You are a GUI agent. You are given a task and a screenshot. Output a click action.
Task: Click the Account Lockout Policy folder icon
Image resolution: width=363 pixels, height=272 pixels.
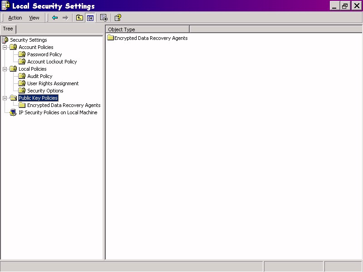point(22,61)
